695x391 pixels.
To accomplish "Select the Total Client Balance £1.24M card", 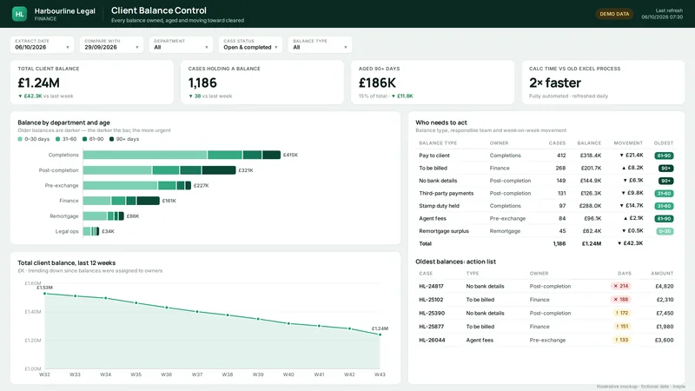I will pos(92,83).
